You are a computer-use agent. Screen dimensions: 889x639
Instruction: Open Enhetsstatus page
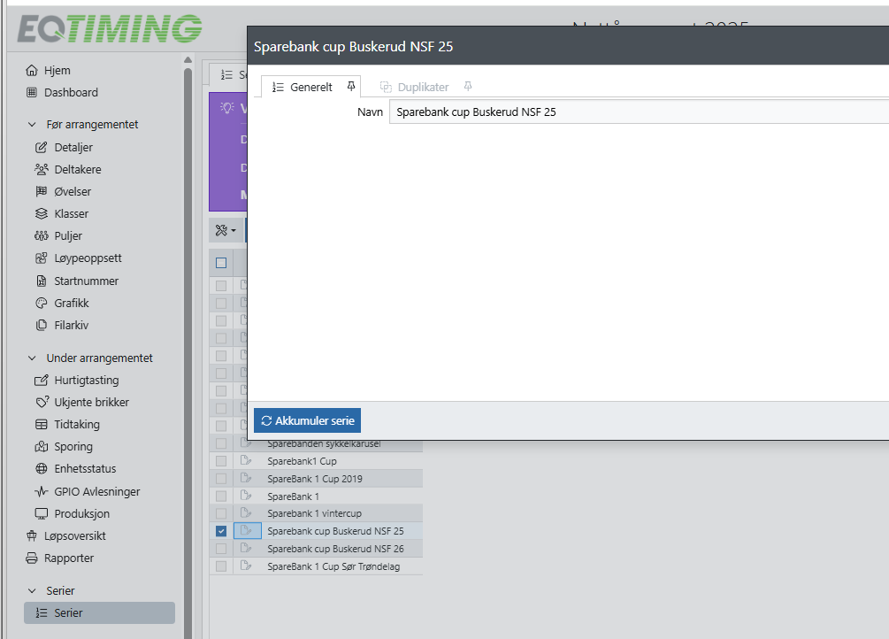pyautogui.click(x=75, y=469)
